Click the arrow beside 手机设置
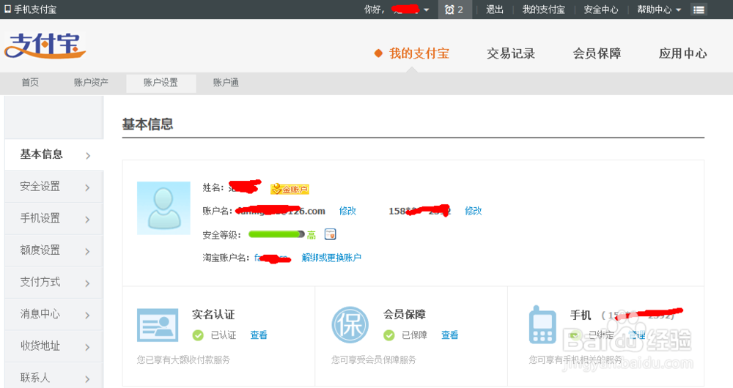 tap(88, 220)
